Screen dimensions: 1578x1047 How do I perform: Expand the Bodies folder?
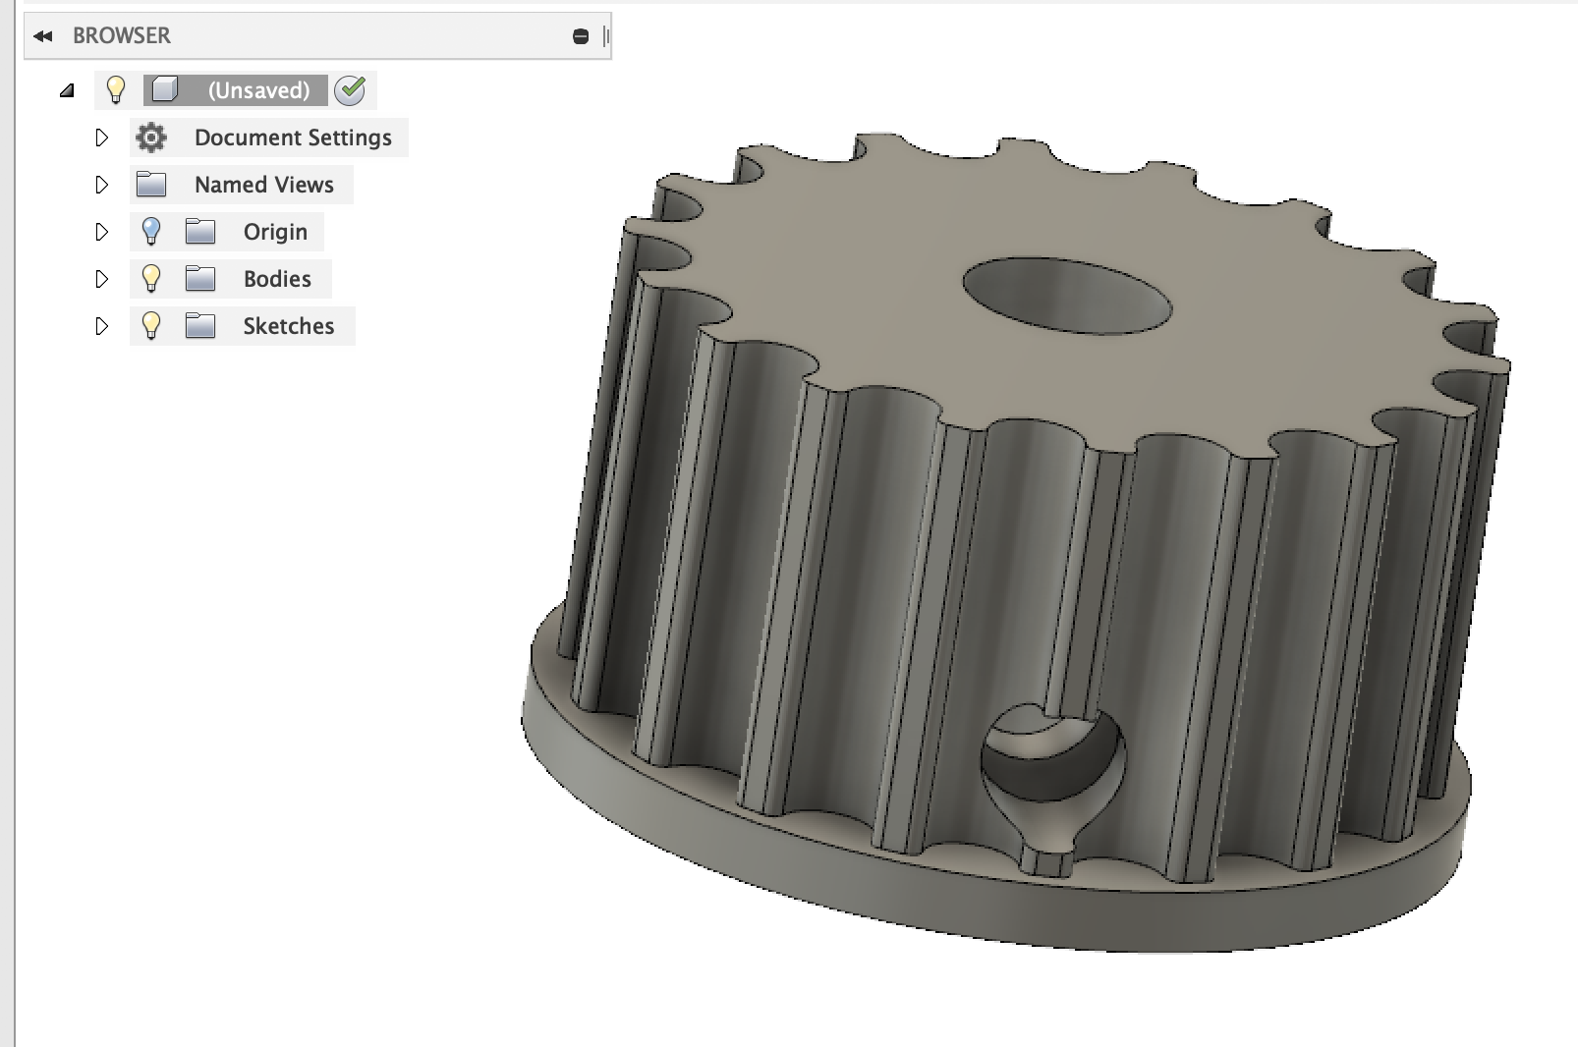[x=101, y=279]
